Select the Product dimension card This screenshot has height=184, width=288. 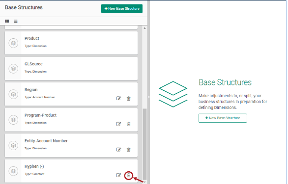point(71,43)
